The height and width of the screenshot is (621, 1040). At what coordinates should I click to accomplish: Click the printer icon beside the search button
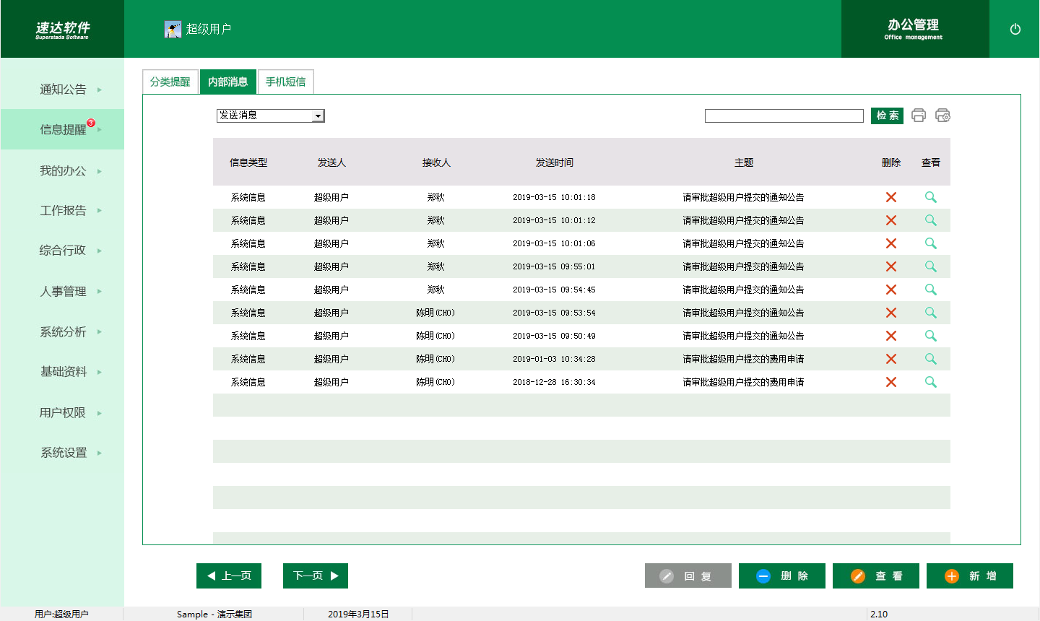(918, 116)
